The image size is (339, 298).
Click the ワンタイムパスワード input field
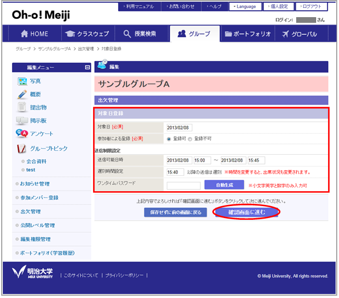click(x=184, y=186)
